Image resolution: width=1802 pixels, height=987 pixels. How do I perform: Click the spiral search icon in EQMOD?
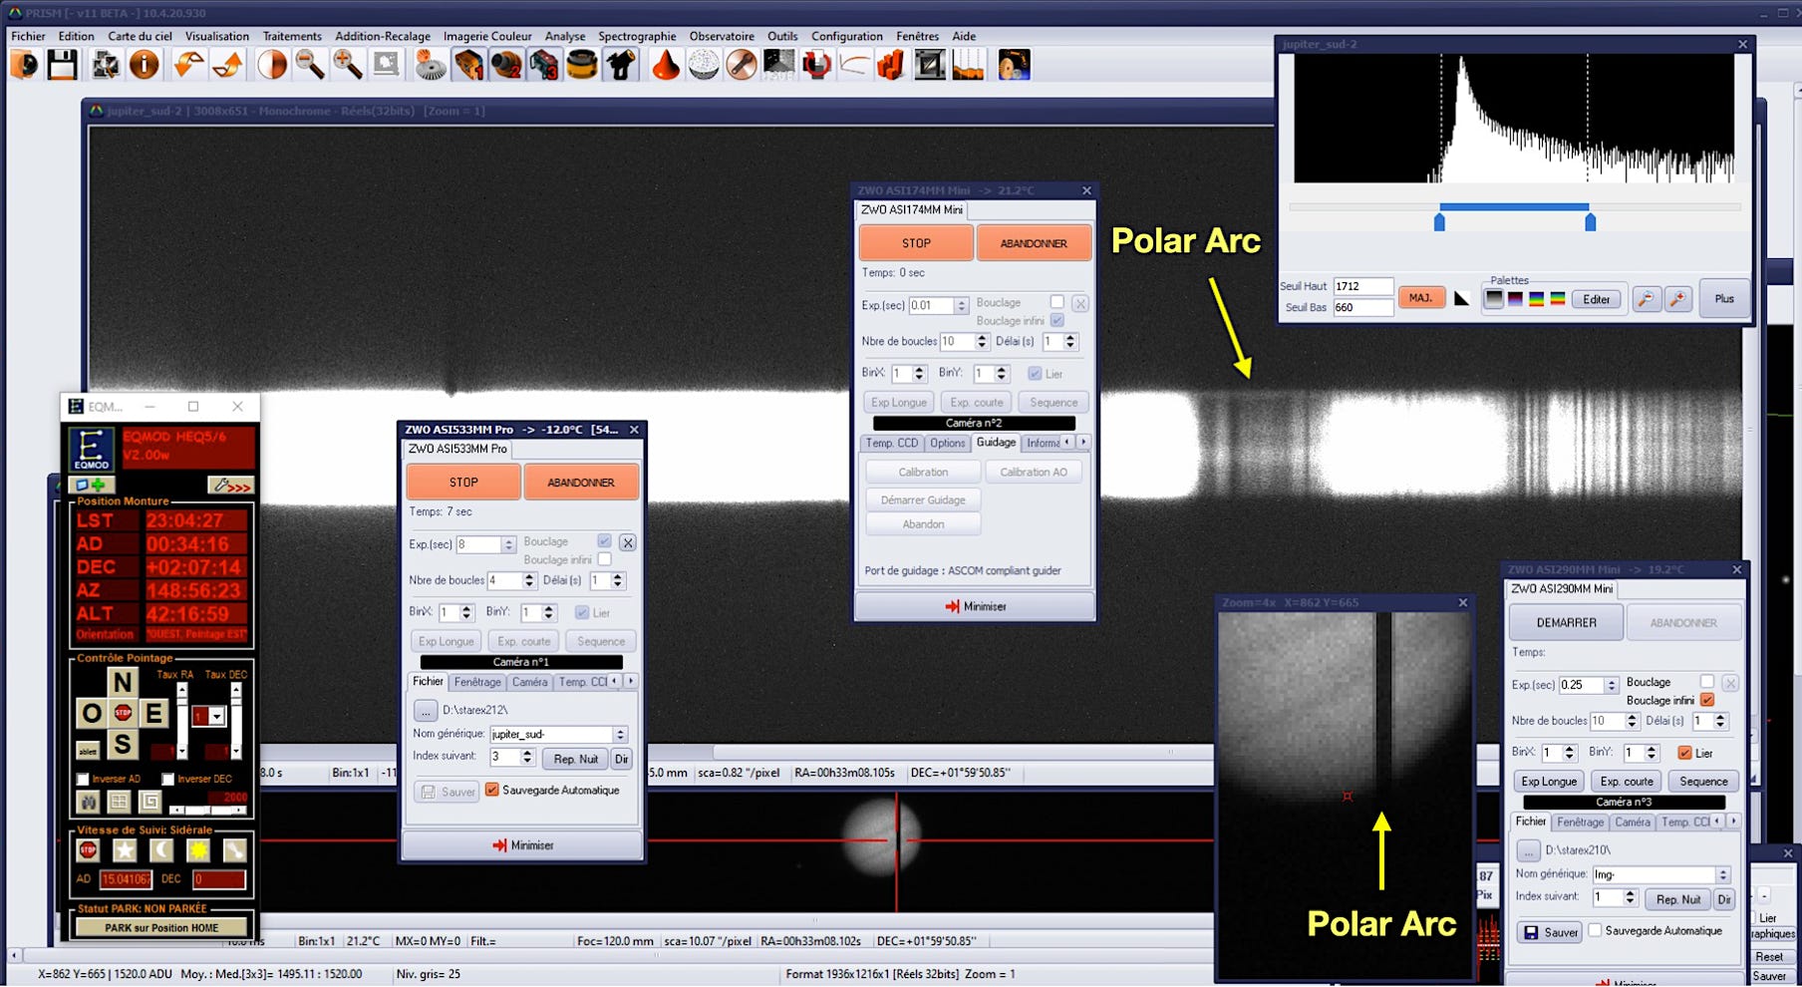(x=150, y=801)
